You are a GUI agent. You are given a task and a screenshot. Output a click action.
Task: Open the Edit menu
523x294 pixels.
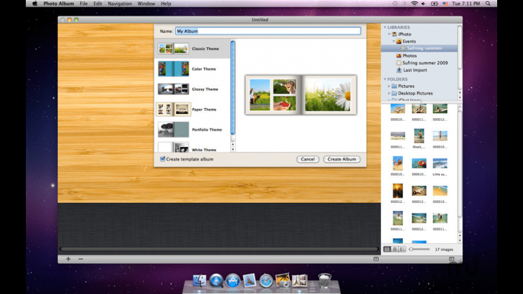[98, 4]
